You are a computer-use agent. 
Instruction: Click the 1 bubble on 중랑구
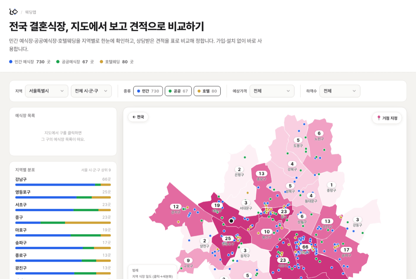[x=331, y=185]
